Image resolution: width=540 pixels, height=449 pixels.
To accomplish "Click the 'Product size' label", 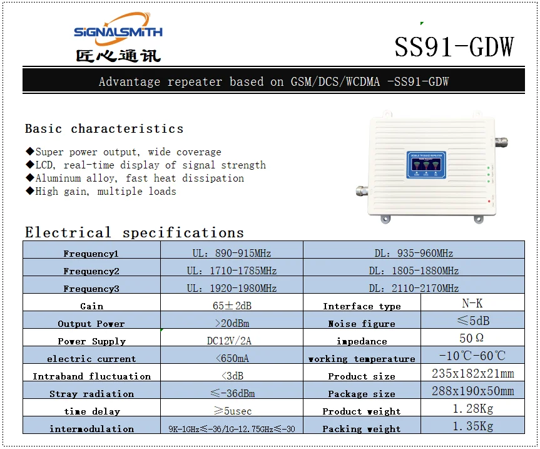I will point(362,376).
